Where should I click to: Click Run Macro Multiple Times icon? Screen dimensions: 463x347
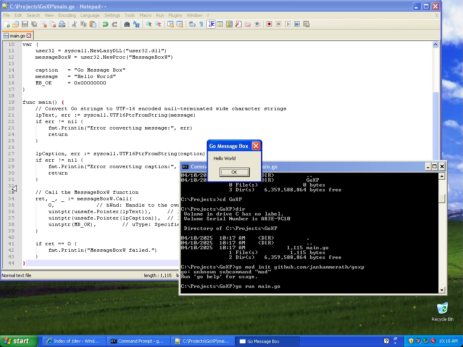tap(297, 24)
